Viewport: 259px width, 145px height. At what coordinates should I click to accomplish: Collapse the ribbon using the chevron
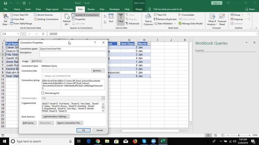[x=256, y=28]
